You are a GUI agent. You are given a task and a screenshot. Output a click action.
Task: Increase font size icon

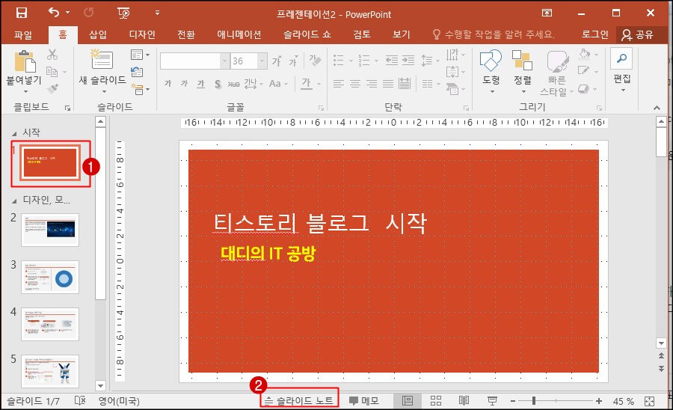(x=277, y=61)
